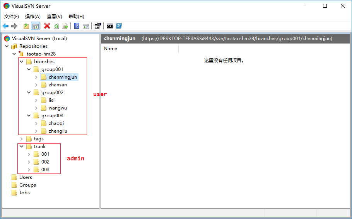352x219 pixels.
Task: Collapse the branches folder
Action: (x=22, y=62)
